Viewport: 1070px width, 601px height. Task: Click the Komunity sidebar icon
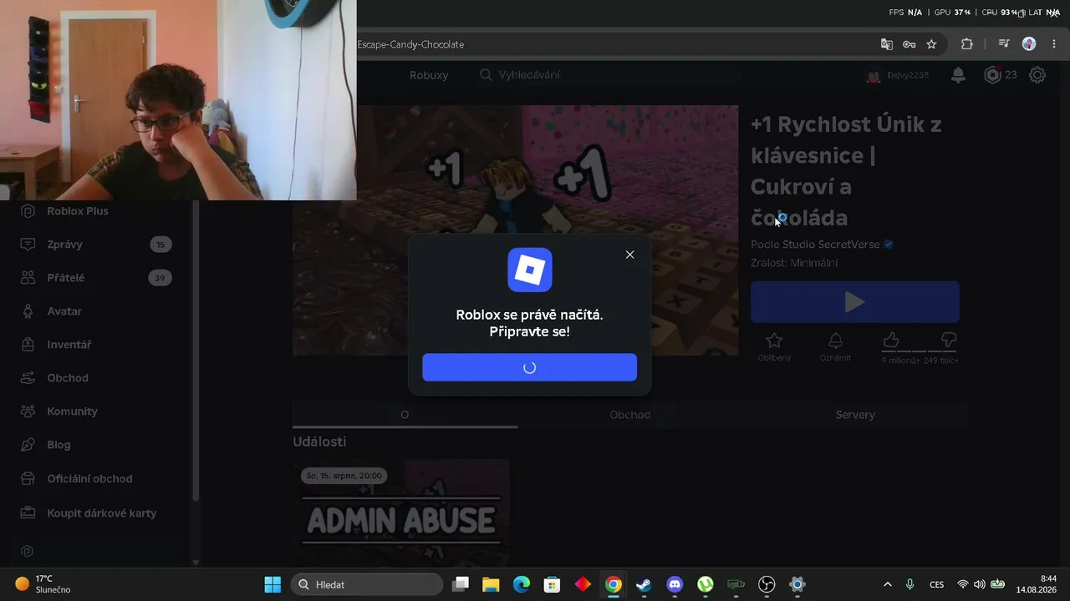click(x=28, y=412)
